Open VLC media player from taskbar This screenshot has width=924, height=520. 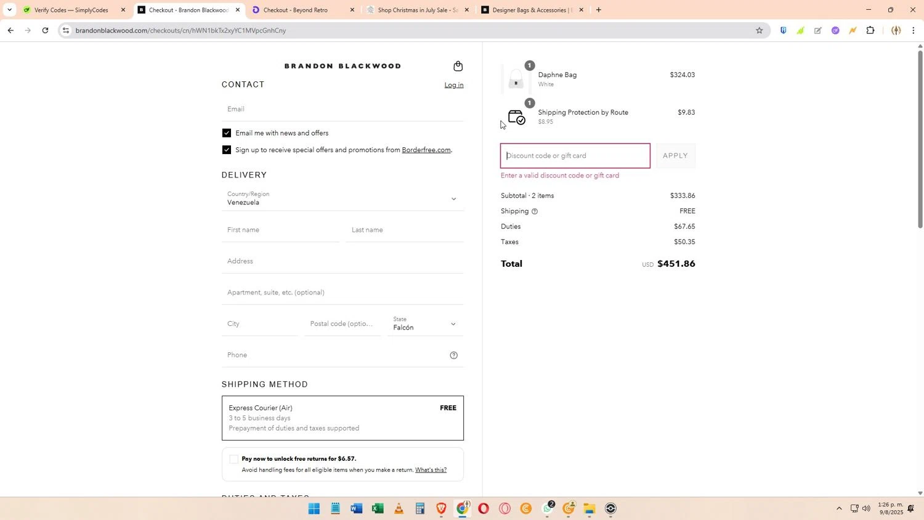(399, 509)
